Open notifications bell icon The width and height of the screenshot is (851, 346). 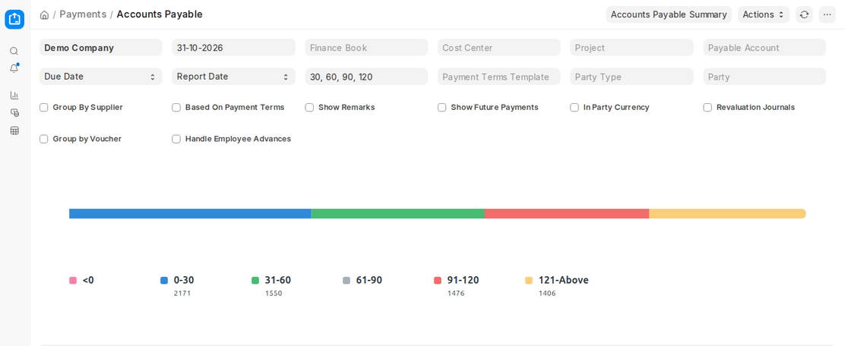tap(14, 68)
